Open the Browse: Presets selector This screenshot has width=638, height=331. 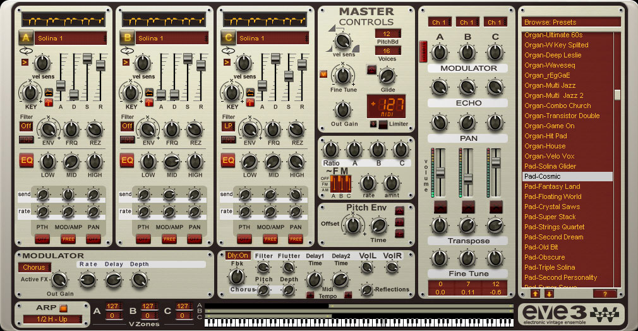[571, 22]
